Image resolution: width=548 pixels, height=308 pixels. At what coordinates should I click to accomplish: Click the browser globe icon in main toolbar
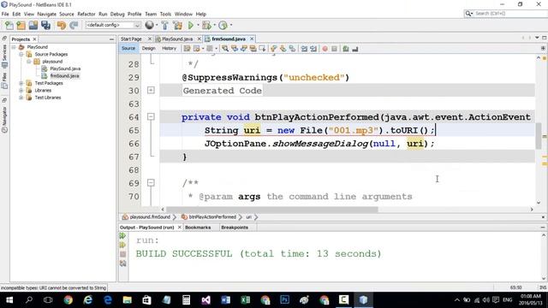[149, 25]
